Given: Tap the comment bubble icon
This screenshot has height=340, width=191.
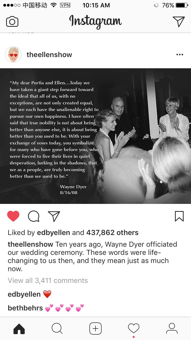Looking at the screenshot, I should (x=34, y=216).
